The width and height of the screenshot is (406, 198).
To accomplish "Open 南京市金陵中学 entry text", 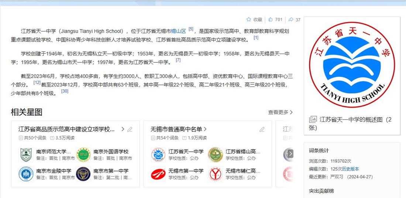I will (x=54, y=171).
